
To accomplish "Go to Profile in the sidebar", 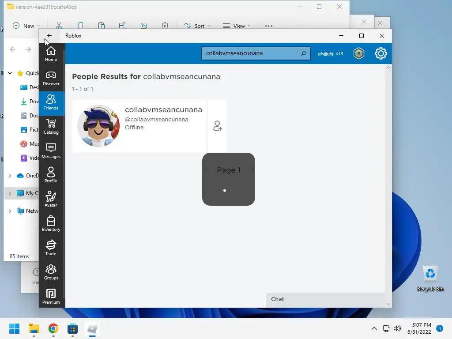I will (51, 175).
